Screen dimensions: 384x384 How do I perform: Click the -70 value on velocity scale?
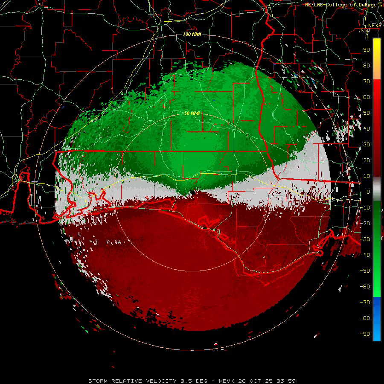click(365, 303)
